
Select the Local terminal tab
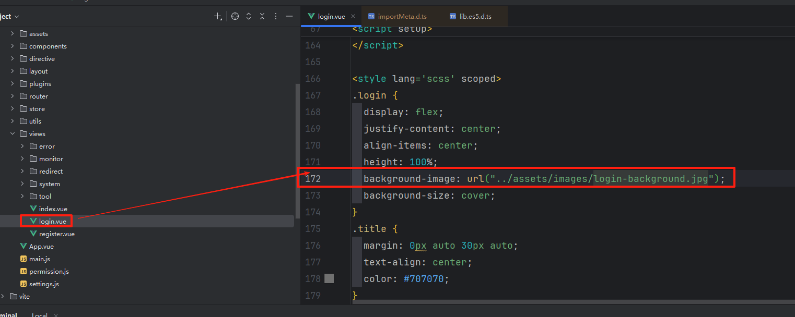pos(40,315)
